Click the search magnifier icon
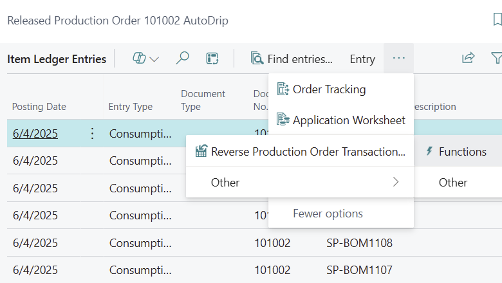502x283 pixels. coord(183,59)
